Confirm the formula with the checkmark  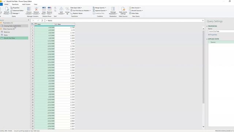[x=38, y=21]
